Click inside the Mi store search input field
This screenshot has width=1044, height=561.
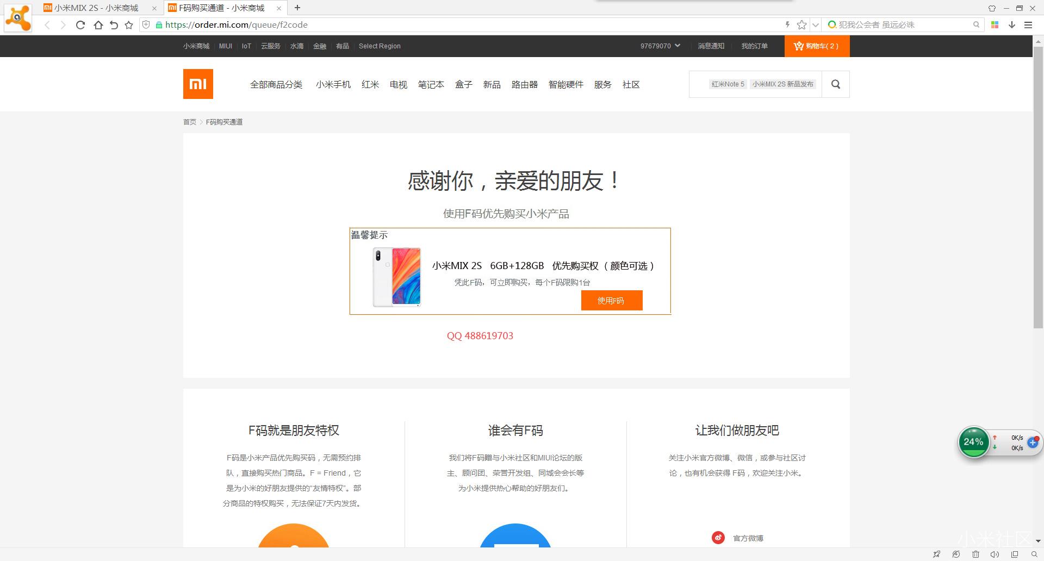pyautogui.click(x=756, y=84)
